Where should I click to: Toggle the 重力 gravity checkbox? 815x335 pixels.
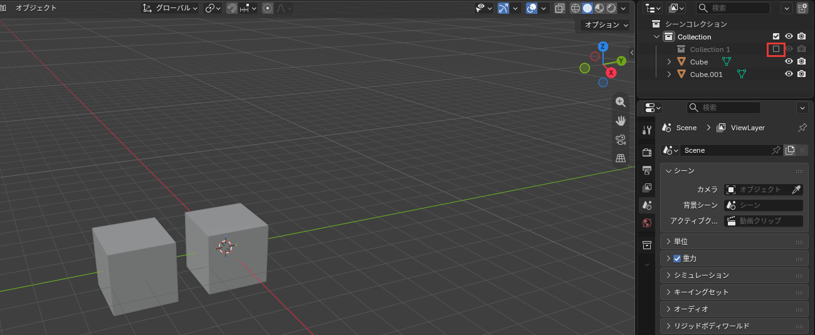tap(677, 259)
